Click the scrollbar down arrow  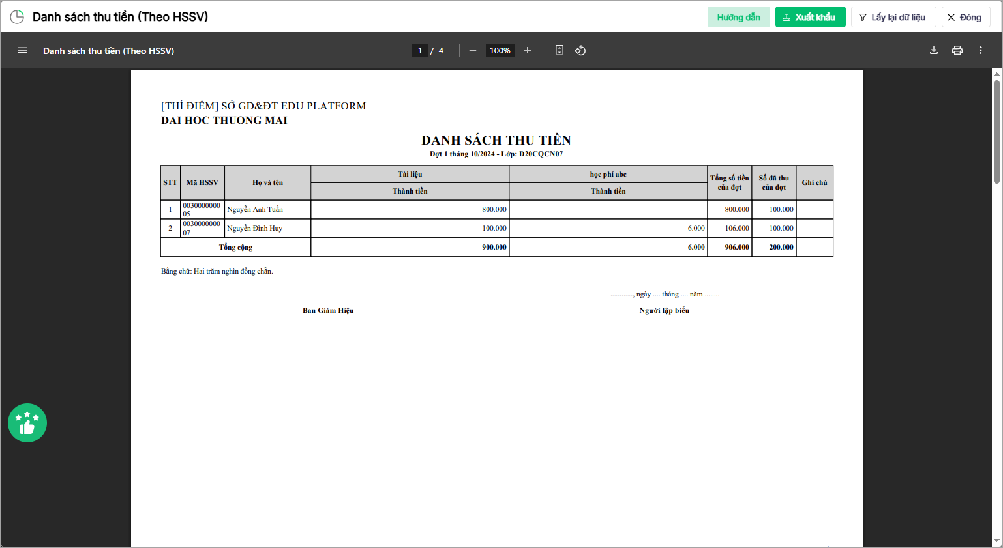click(x=996, y=541)
